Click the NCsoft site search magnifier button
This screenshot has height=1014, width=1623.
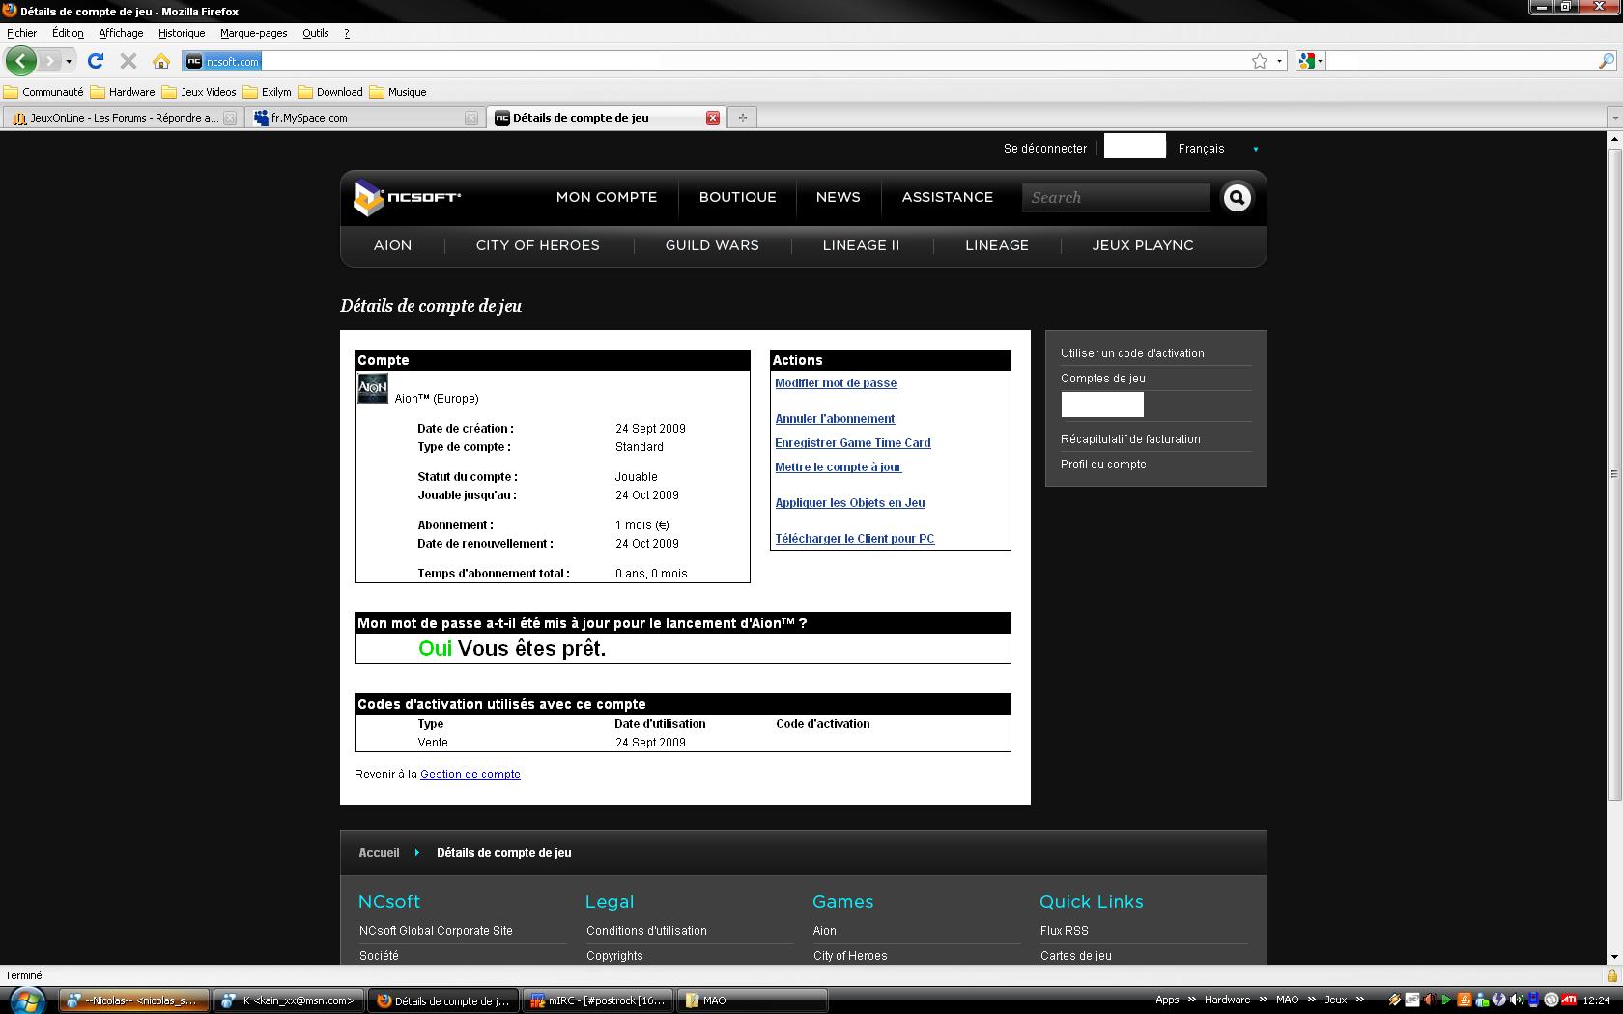1237,198
